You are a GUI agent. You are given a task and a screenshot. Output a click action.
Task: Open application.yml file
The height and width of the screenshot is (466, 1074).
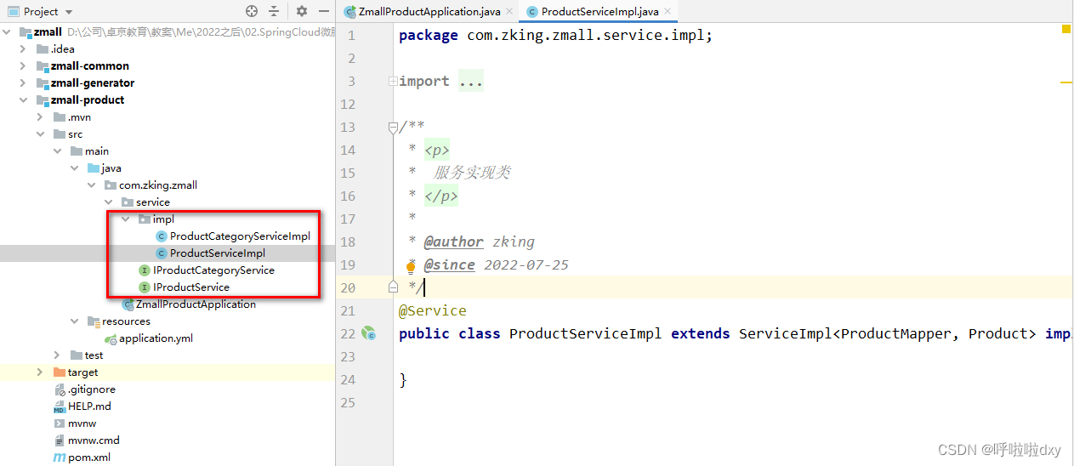coord(156,338)
